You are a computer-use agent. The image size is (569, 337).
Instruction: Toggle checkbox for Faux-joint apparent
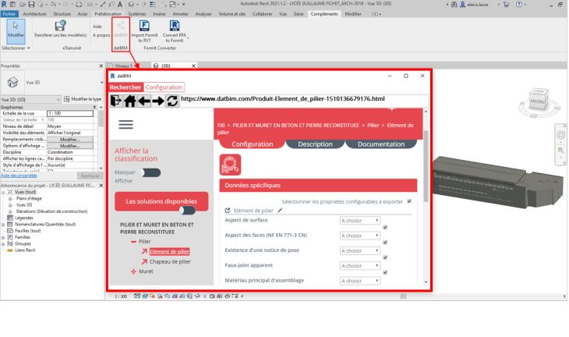(385, 272)
